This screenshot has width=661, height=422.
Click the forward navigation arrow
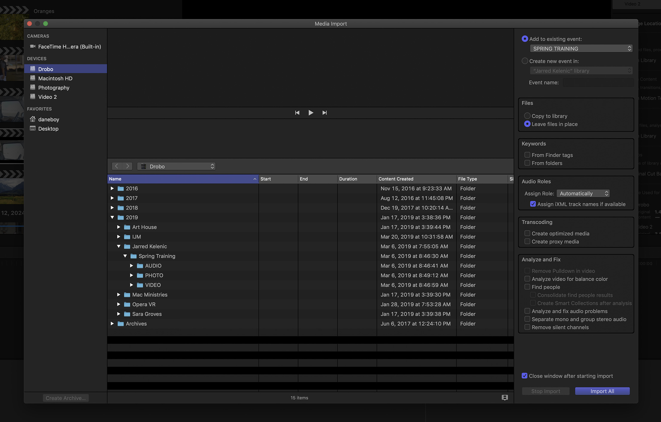[127, 166]
